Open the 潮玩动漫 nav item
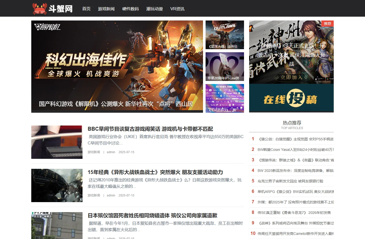The height and width of the screenshot is (239, 365). tap(155, 9)
